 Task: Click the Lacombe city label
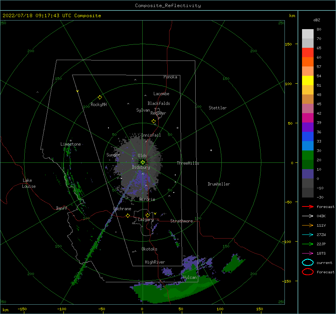(x=161, y=94)
